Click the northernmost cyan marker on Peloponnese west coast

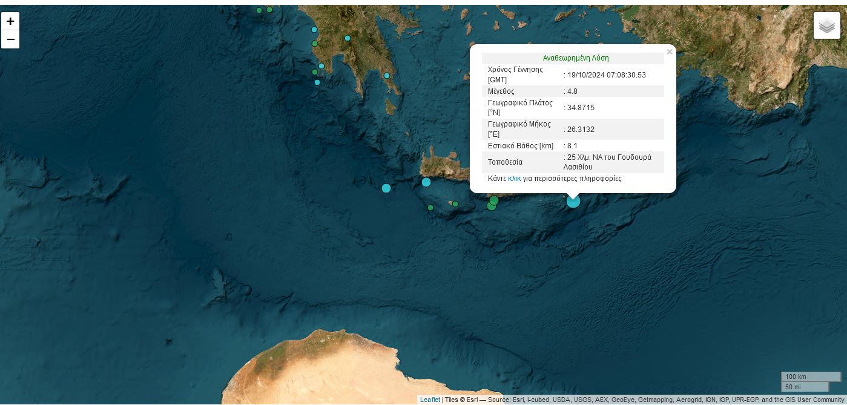point(314,30)
